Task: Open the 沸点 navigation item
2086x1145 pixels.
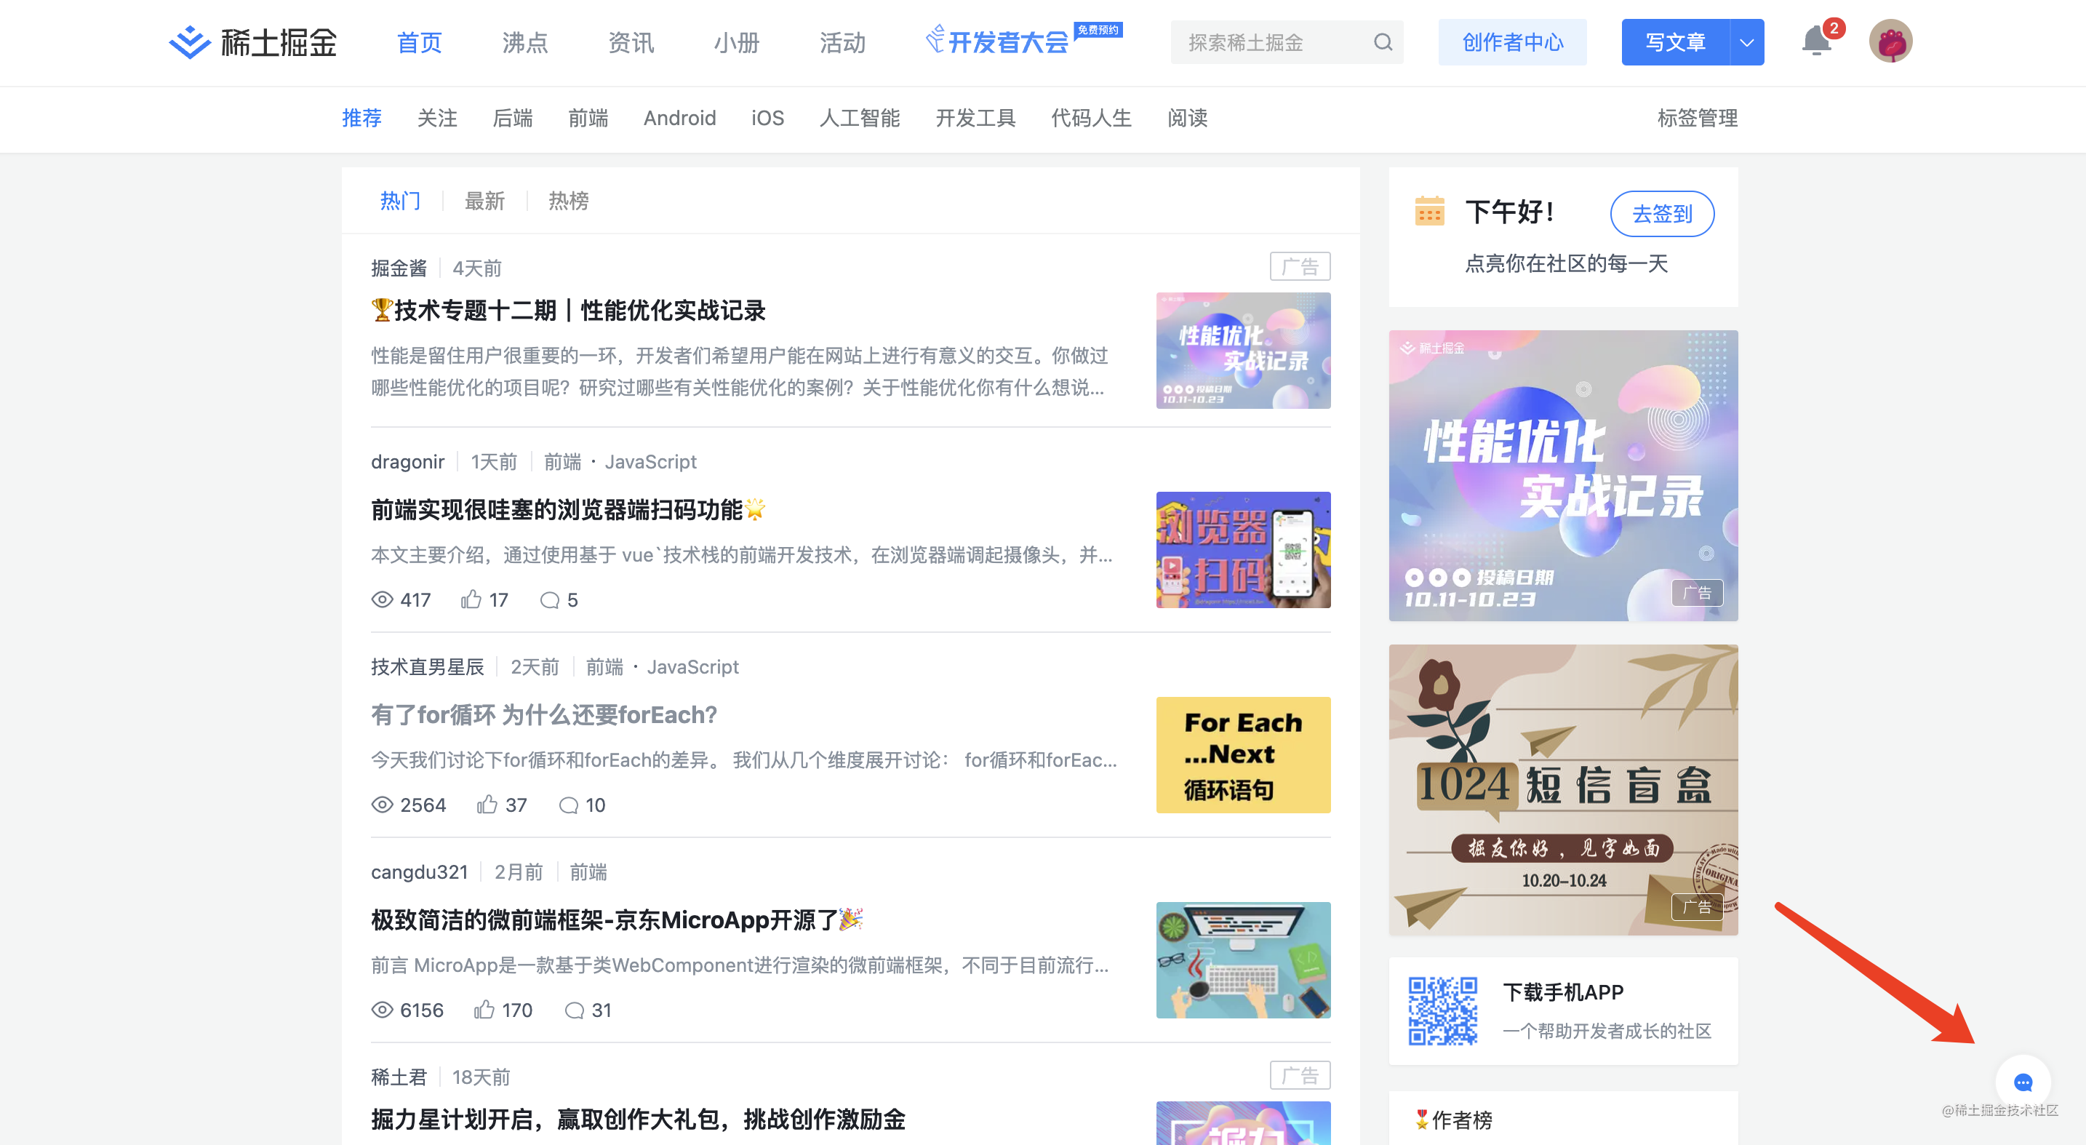Action: [524, 42]
